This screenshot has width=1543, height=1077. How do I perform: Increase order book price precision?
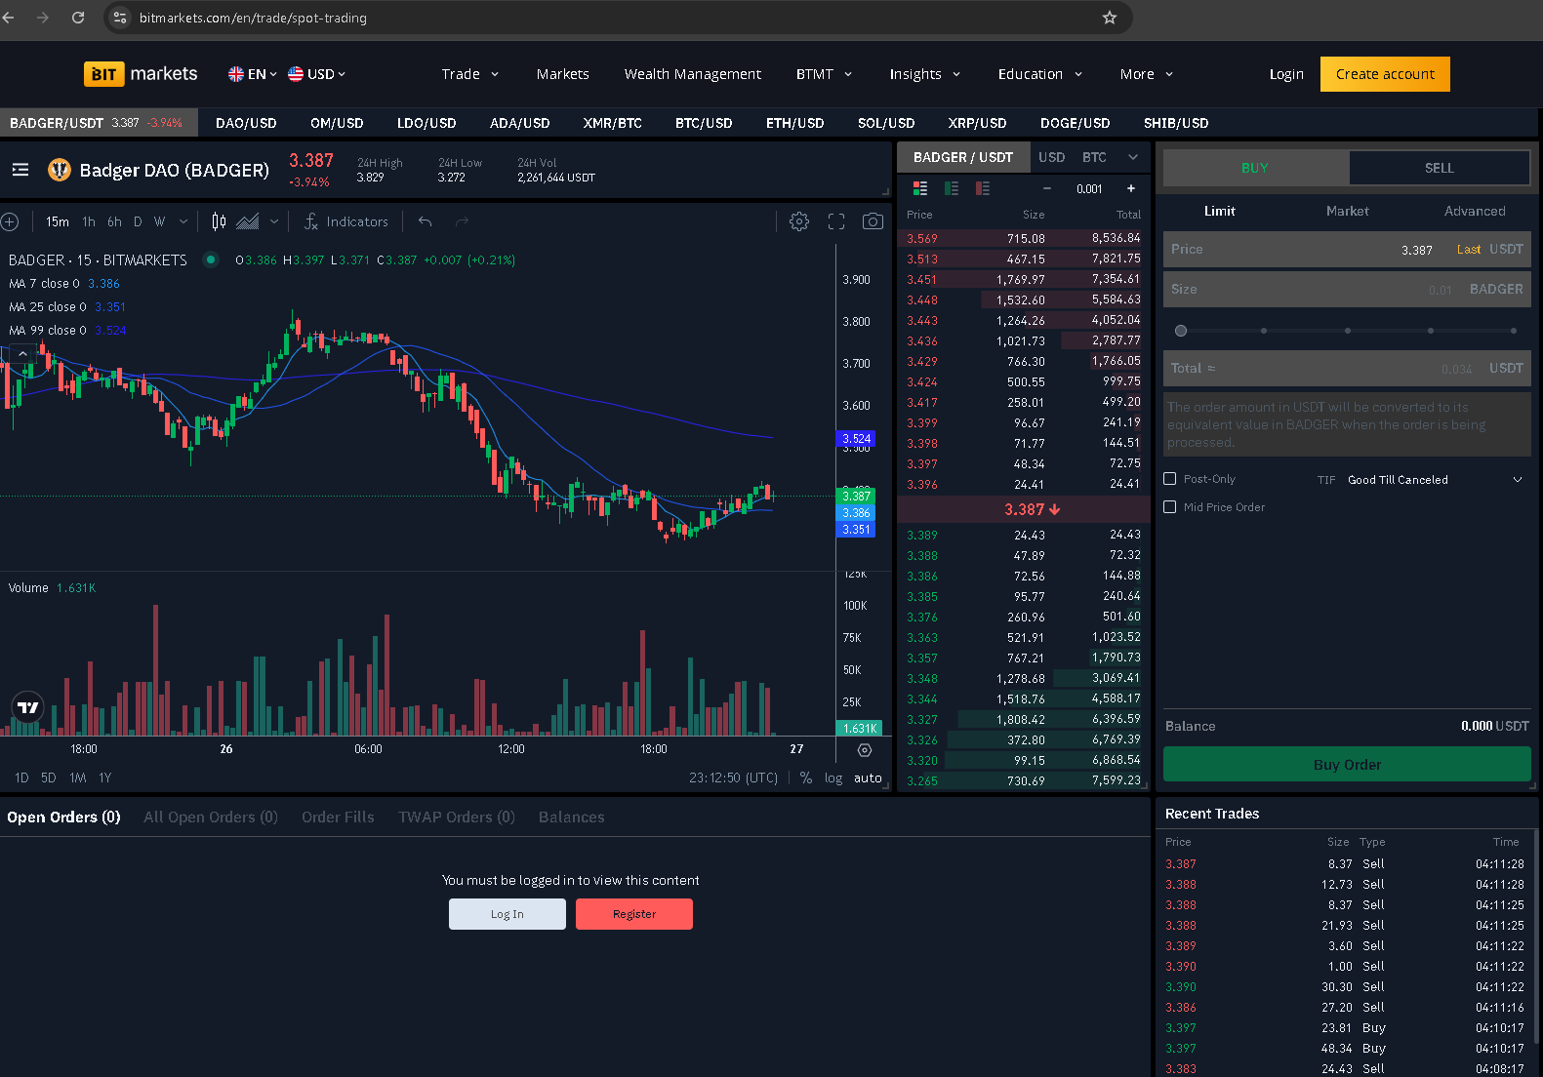pyautogui.click(x=1131, y=188)
